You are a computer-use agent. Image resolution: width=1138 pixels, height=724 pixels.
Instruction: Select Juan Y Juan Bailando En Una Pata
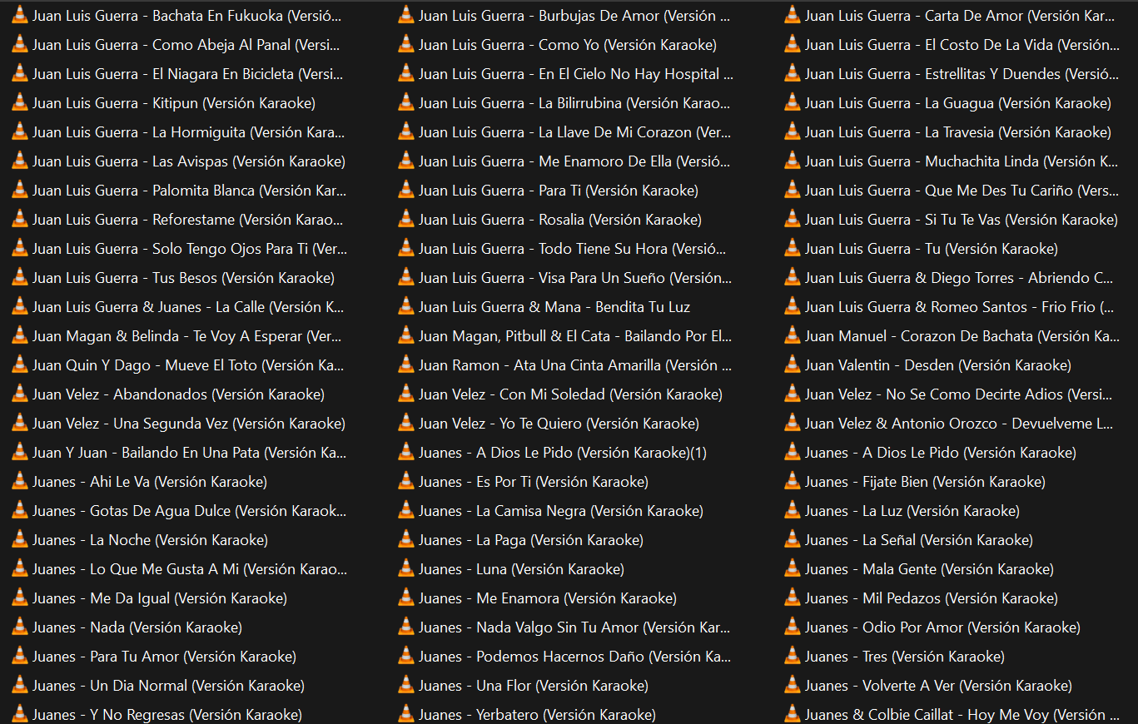[x=189, y=453]
